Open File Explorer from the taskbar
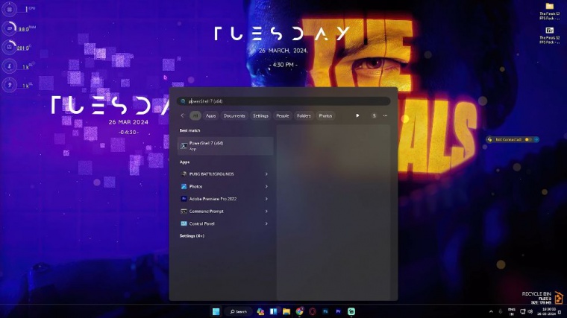 coord(286,311)
